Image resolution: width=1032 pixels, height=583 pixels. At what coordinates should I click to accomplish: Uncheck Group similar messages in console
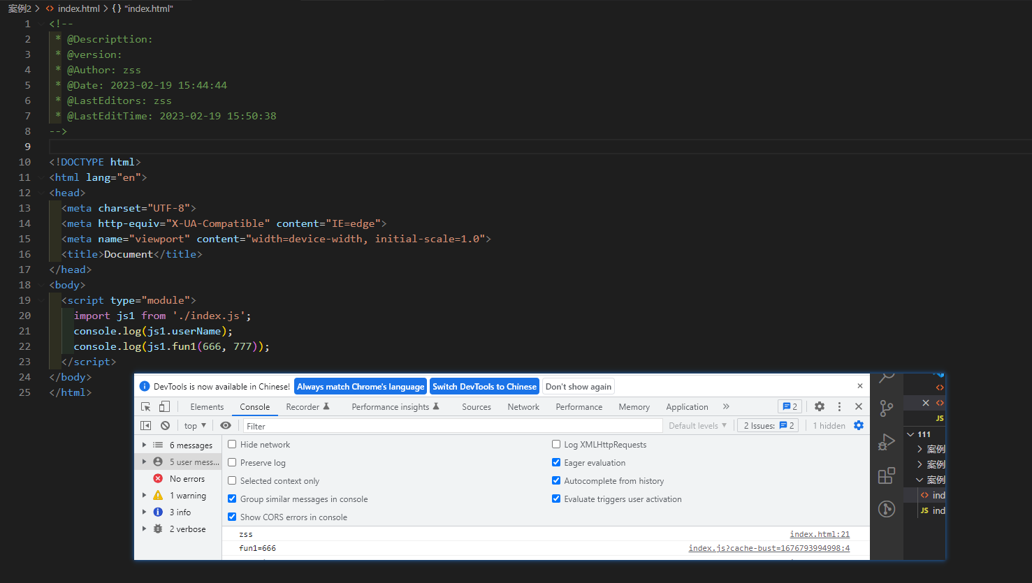(232, 499)
